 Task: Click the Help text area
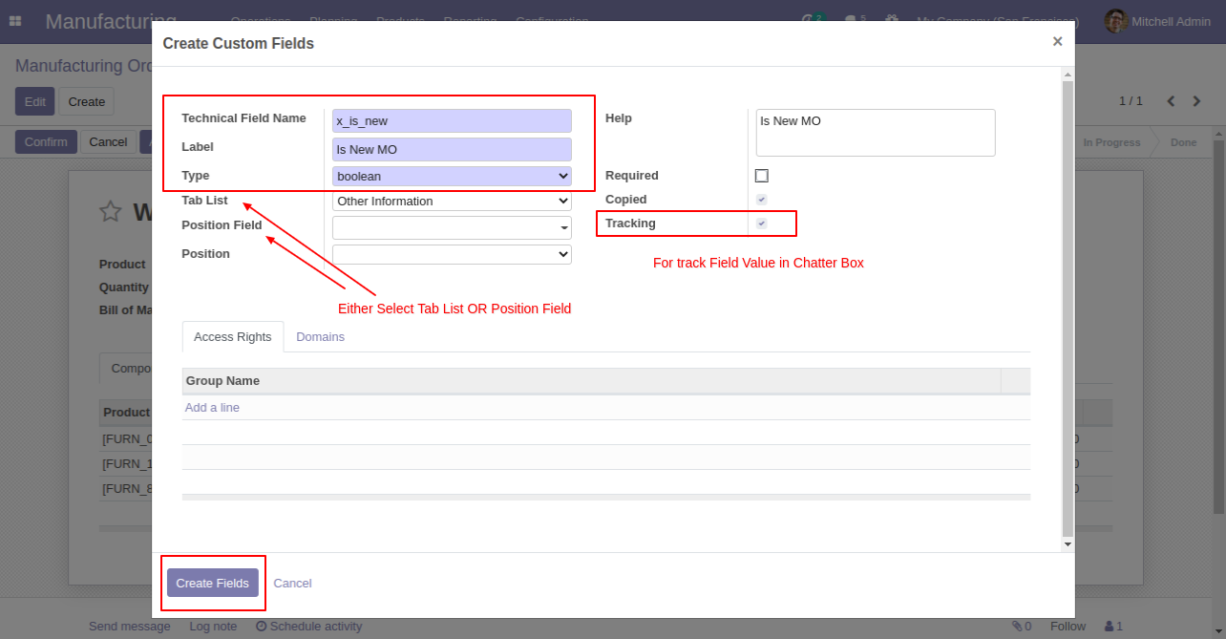(876, 133)
